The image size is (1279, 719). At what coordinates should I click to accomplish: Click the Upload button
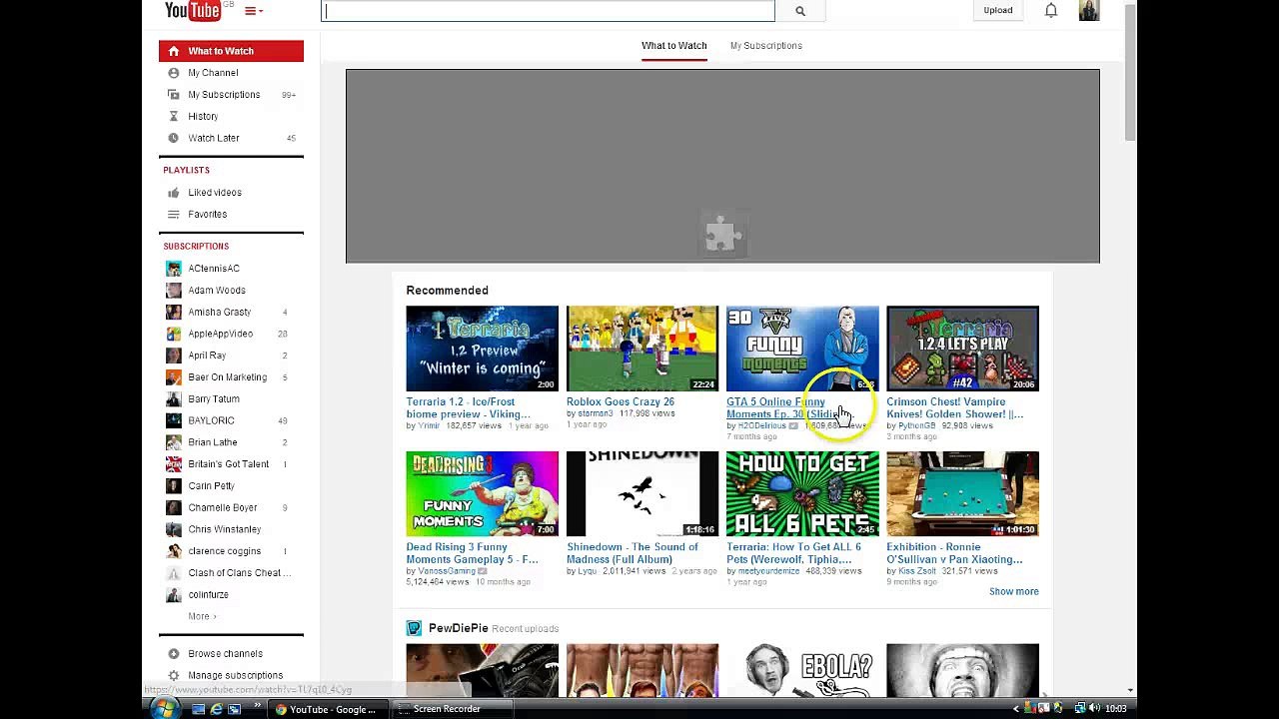(x=997, y=10)
